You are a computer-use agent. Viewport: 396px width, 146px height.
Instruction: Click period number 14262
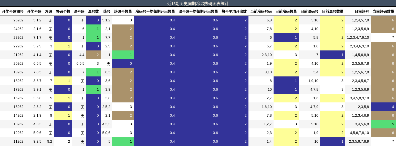18,115
